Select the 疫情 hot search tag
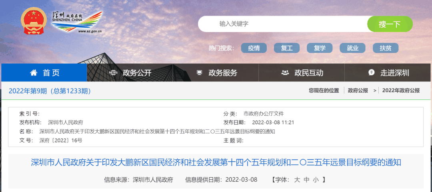This screenshot has height=192, width=432. [x=254, y=48]
